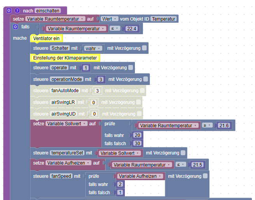
Task: Change the ≥ operator beside 21.6
Action: click(207, 125)
